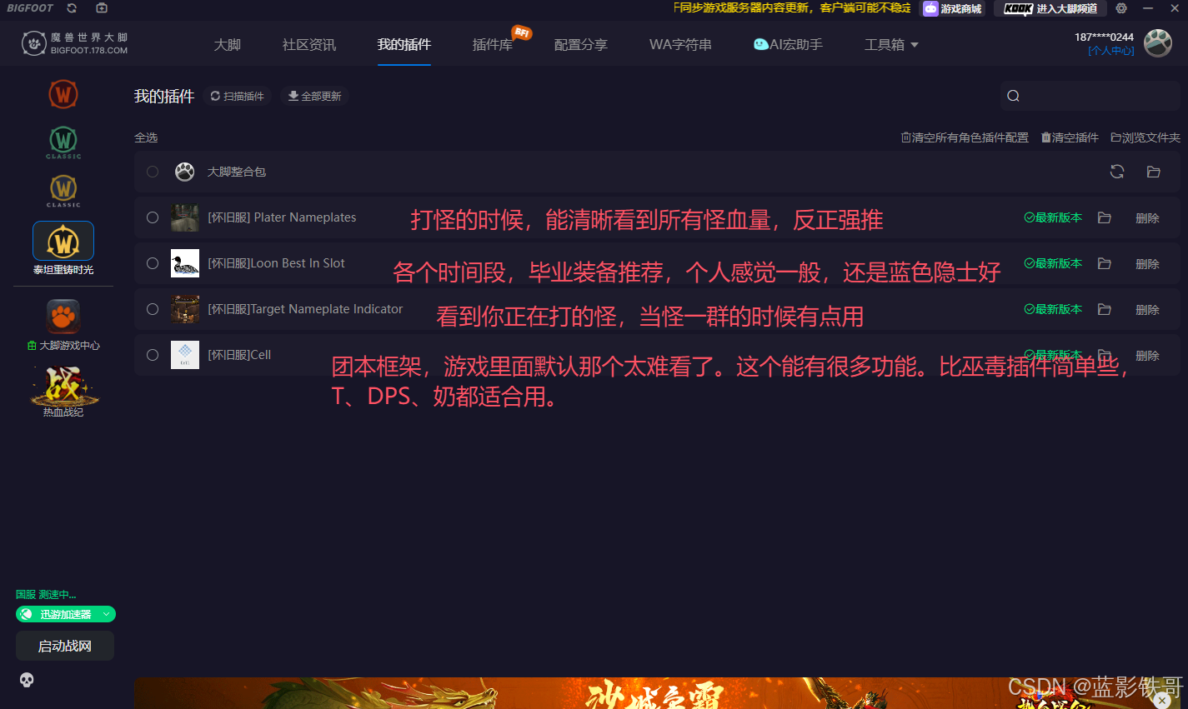Select the Plater Nameplates radio button
Screen dimensions: 1188x709
point(153,217)
